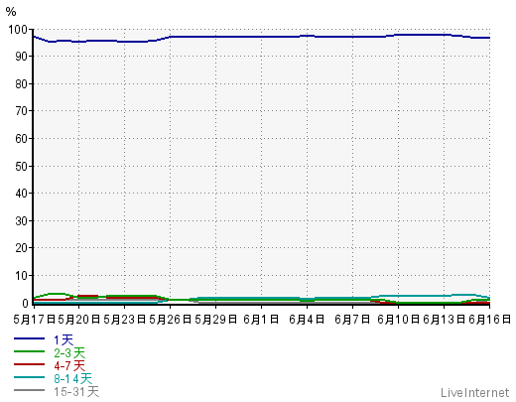Click the blue 1天 legend line
516x402 pixels.
click(29, 338)
